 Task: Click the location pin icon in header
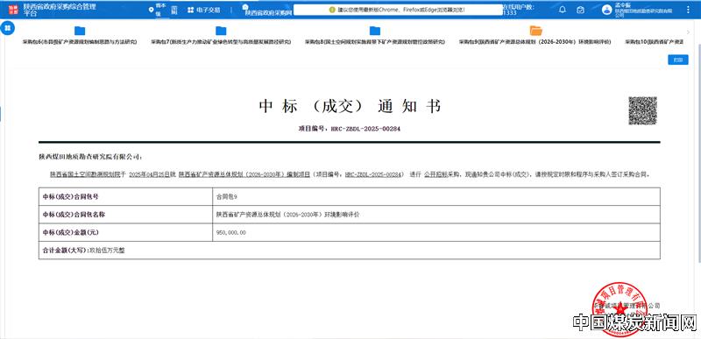pyautogui.click(x=151, y=10)
